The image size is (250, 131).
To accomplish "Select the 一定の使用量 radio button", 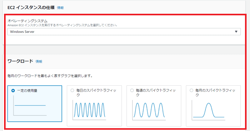I will (x=13, y=91).
